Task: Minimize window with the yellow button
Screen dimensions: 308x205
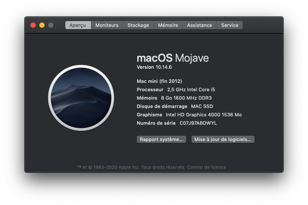Action: click(42, 25)
